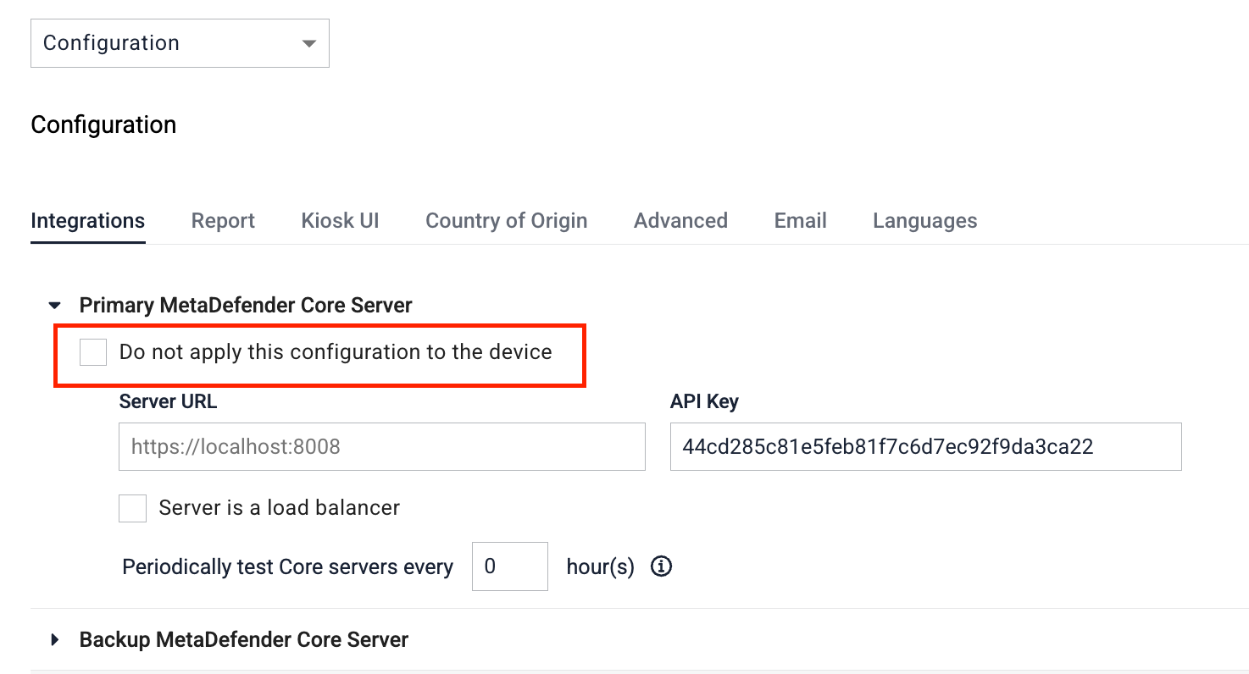This screenshot has width=1249, height=674.
Task: Select the Integrations tab
Action: point(87,221)
